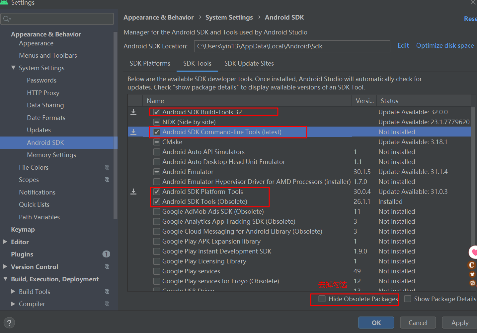Uncheck Android SDK Platform-Tools
477x333 pixels.
[x=157, y=192]
